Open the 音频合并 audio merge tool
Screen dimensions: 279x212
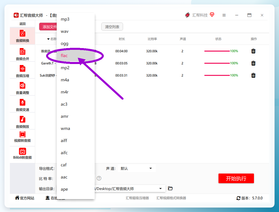tap(23, 54)
